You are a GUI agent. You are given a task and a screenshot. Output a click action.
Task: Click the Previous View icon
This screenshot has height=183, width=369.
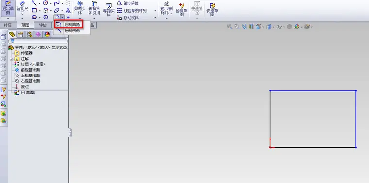(244, 27)
